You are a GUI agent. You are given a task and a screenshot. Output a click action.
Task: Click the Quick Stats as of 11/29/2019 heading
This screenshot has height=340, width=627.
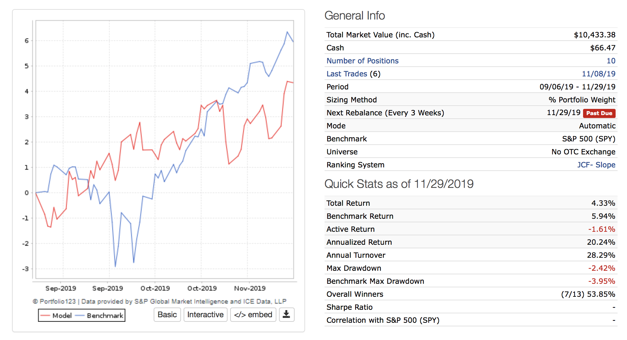(x=399, y=184)
